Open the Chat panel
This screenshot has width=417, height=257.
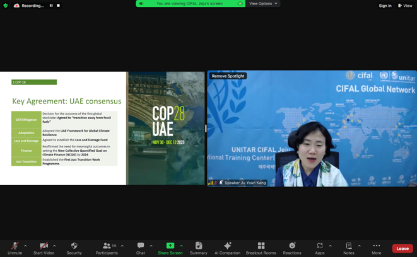click(141, 249)
